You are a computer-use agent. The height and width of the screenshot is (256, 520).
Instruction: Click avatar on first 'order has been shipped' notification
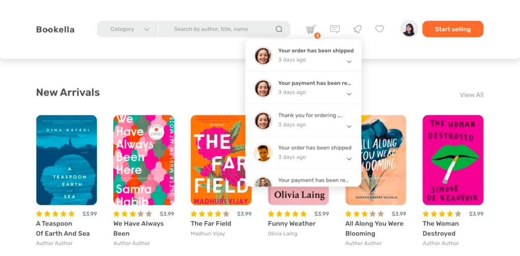[x=263, y=55]
